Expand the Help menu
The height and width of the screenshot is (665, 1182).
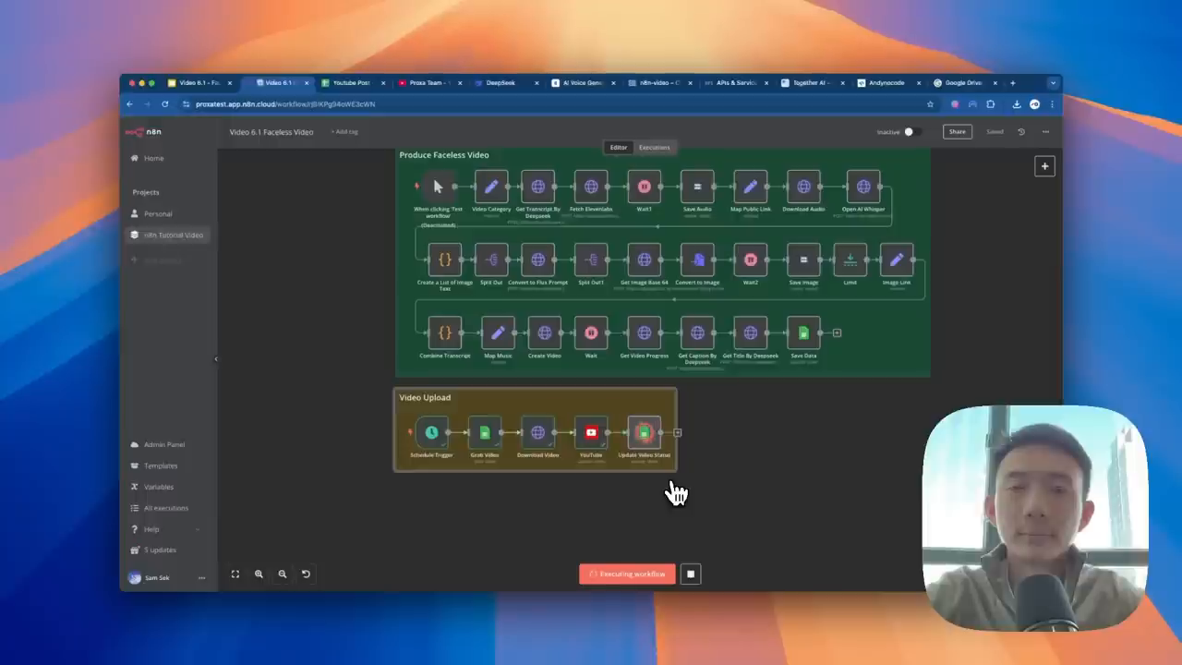166,529
